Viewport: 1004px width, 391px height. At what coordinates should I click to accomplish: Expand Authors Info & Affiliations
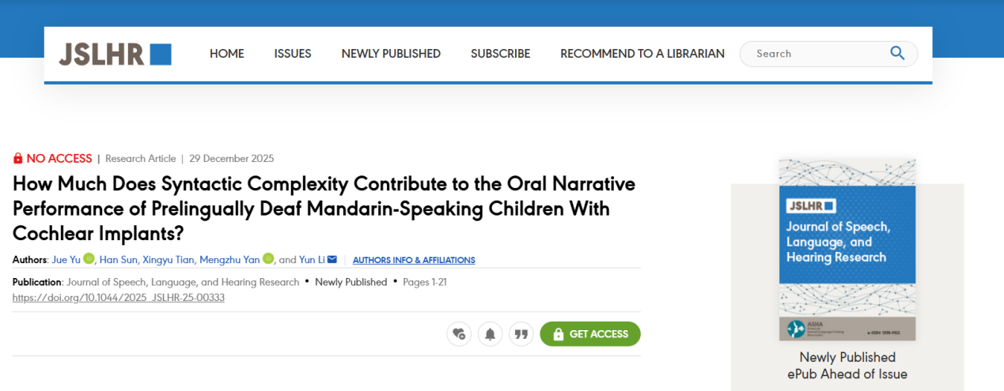point(414,260)
